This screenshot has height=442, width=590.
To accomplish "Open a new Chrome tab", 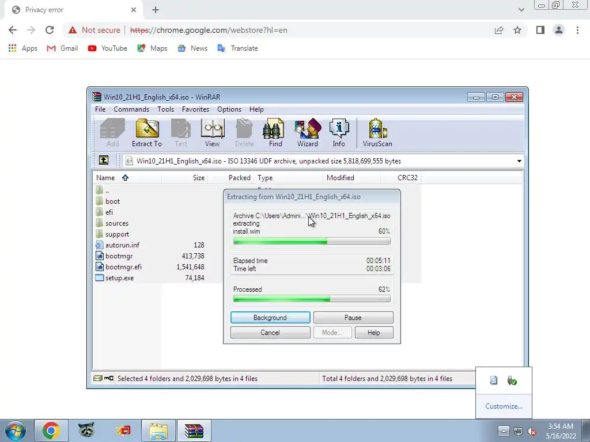I will [x=156, y=10].
